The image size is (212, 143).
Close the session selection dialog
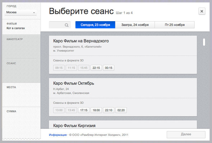[x=202, y=11]
